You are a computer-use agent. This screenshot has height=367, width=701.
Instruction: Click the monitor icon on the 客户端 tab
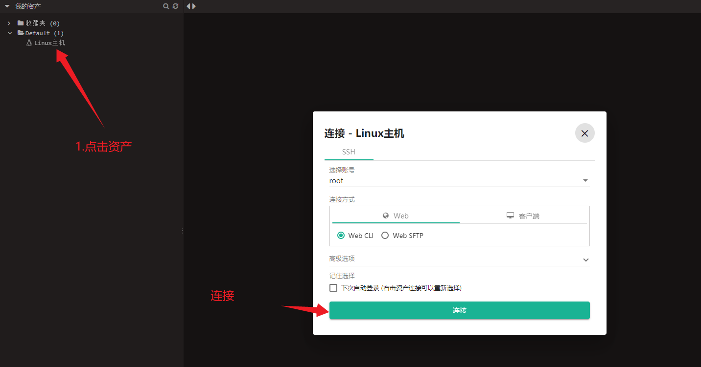[x=510, y=216]
